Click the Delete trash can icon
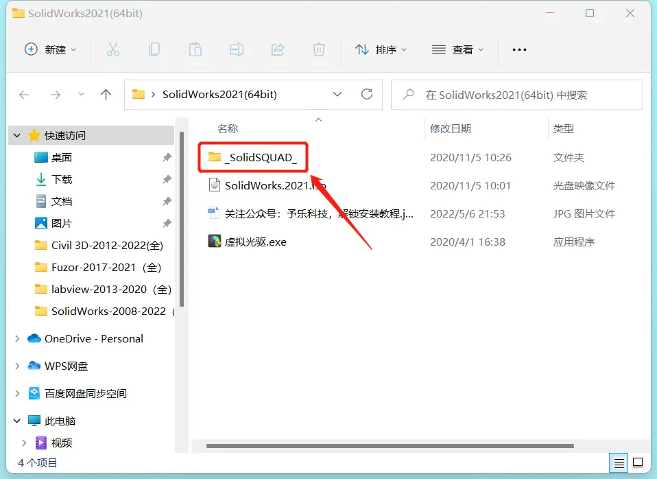This screenshot has width=657, height=479. point(319,49)
